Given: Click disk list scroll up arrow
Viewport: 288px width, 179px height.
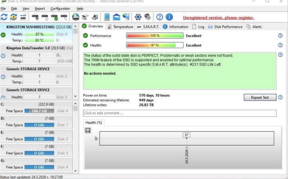Looking at the screenshot, I should coord(75,26).
